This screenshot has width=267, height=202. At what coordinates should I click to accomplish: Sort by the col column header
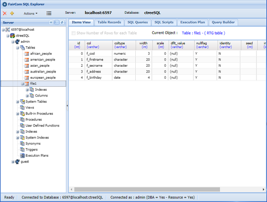[x=98, y=45]
